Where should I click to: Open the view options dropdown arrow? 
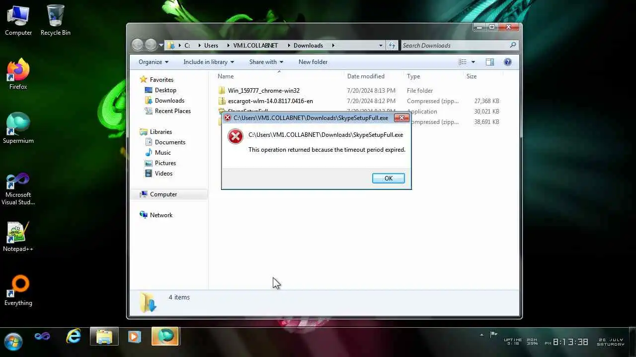tap(473, 62)
